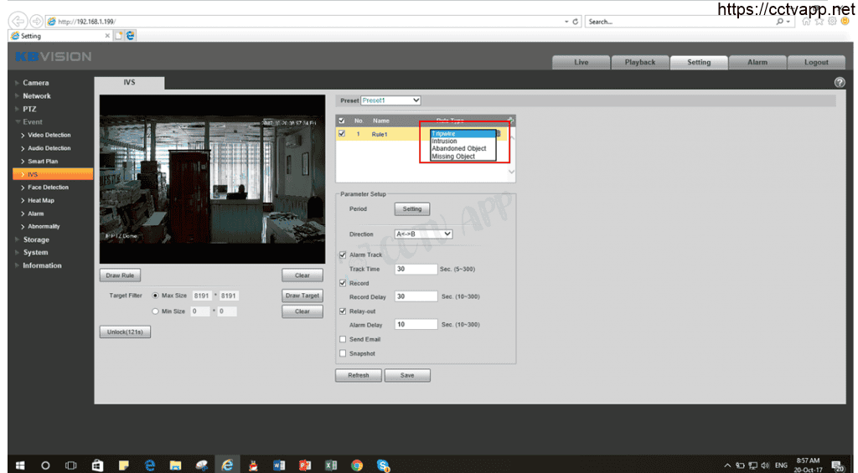The height and width of the screenshot is (473, 858).
Task: Open Skype from the taskbar
Action: click(383, 465)
